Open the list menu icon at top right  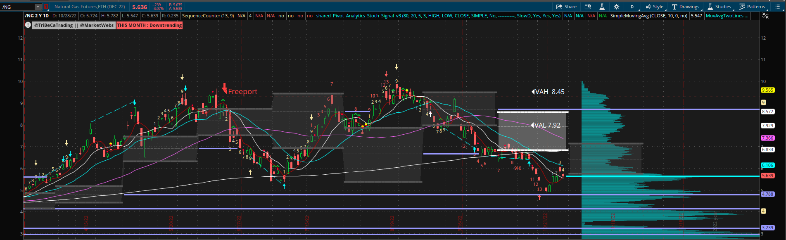coord(778,7)
